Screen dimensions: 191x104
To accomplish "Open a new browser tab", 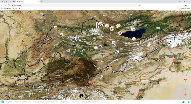I will click(x=42, y=2).
